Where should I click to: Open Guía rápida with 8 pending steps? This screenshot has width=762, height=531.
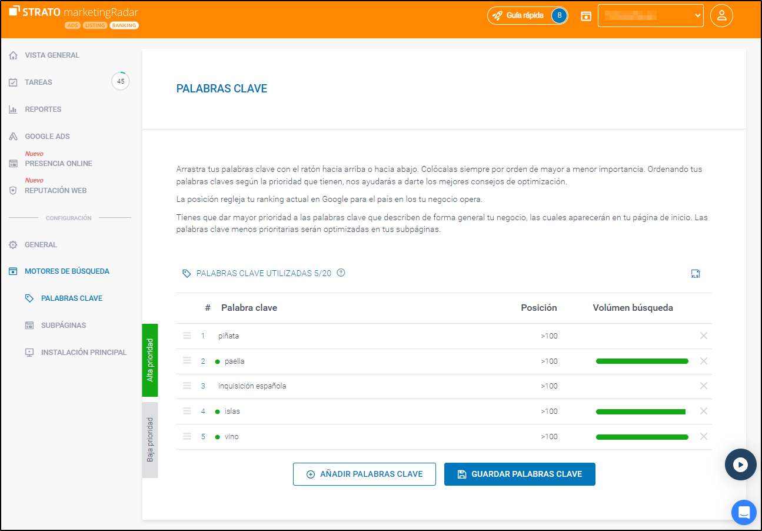point(527,16)
